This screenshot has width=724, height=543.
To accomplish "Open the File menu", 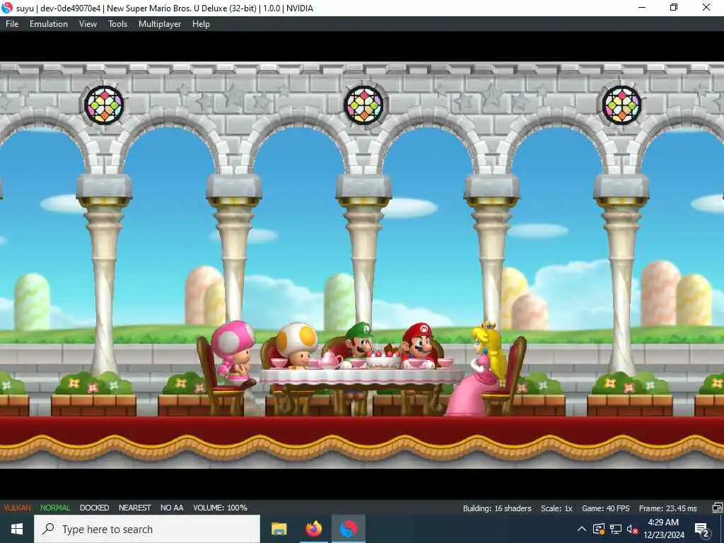I will (12, 24).
